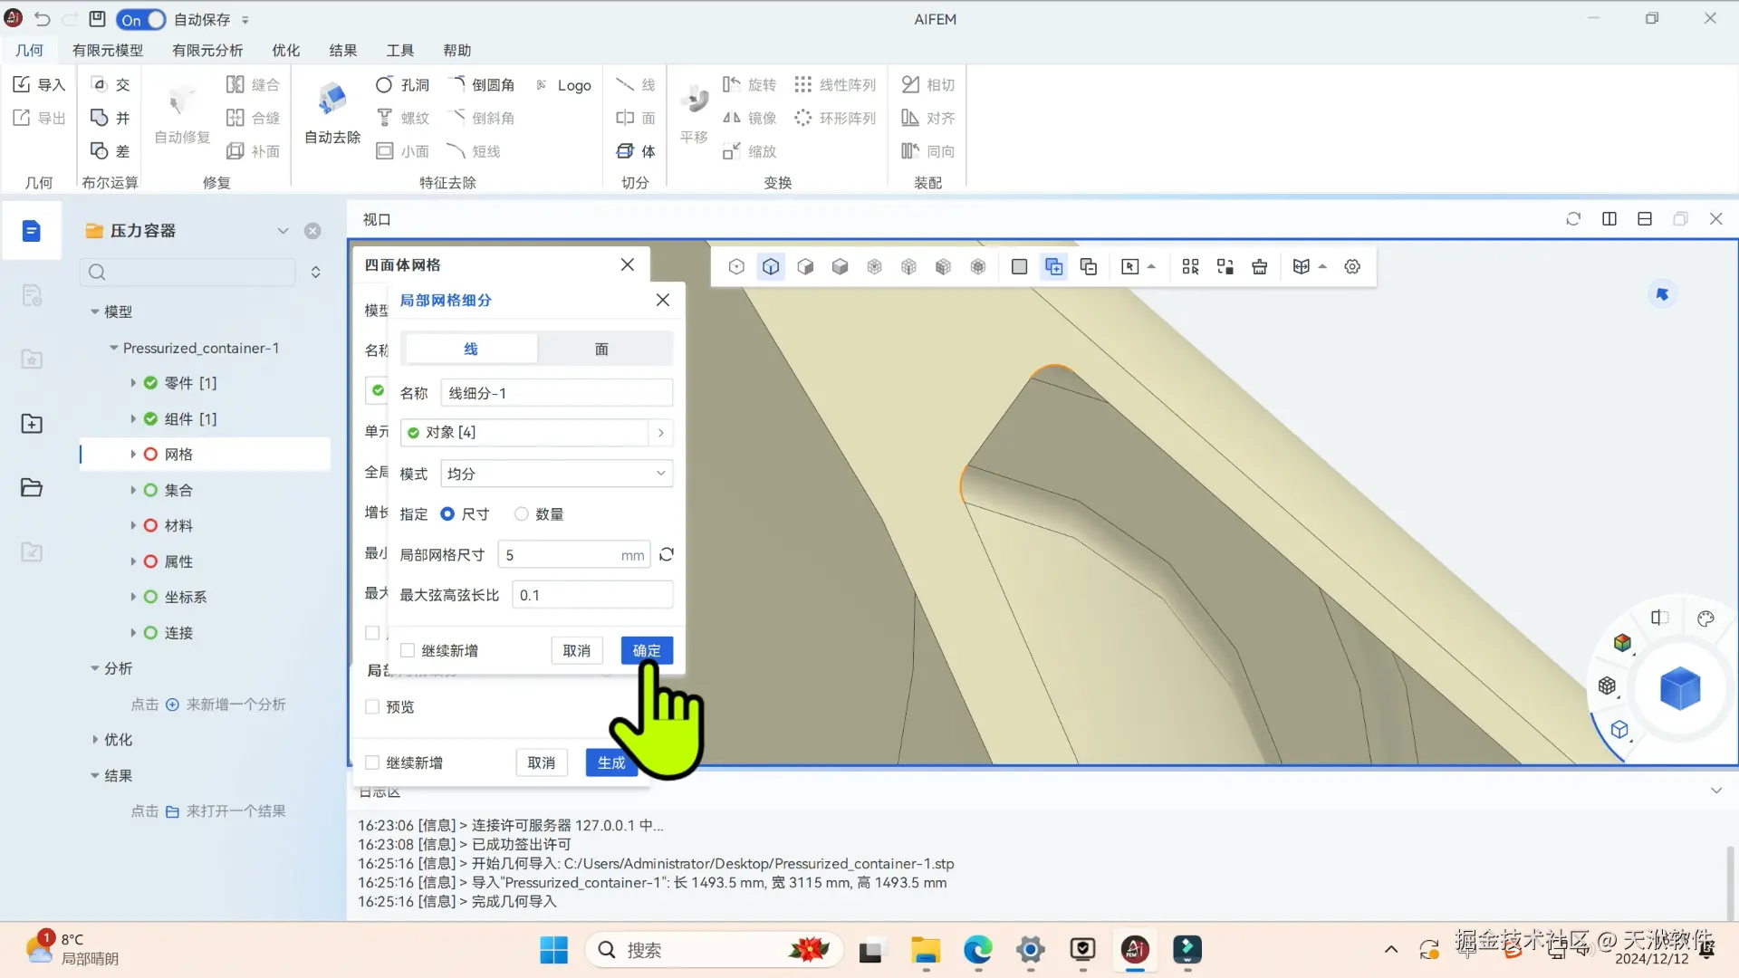Image resolution: width=1739 pixels, height=978 pixels.
Task: Click the refresh viewport icon in header
Action: (x=1573, y=219)
